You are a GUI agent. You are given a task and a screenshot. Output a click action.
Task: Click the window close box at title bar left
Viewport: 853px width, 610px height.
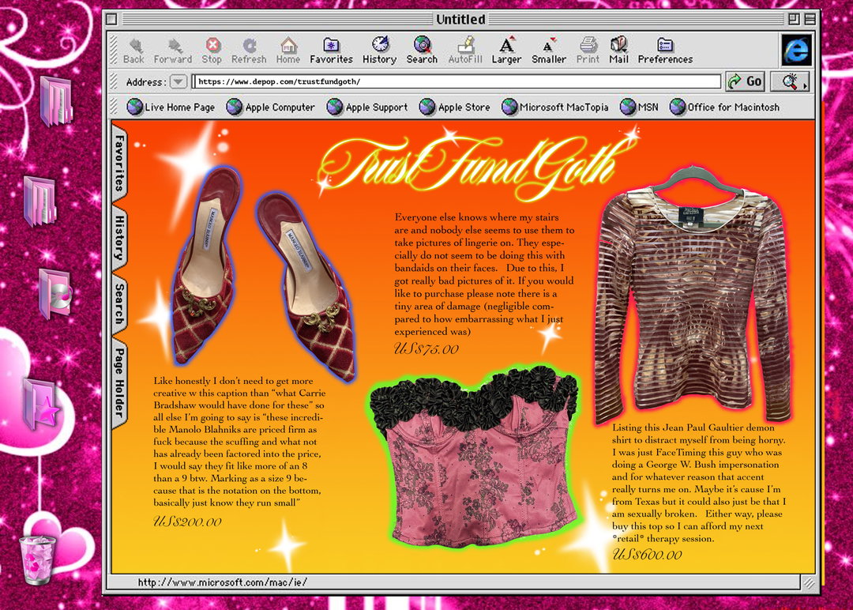pos(111,20)
